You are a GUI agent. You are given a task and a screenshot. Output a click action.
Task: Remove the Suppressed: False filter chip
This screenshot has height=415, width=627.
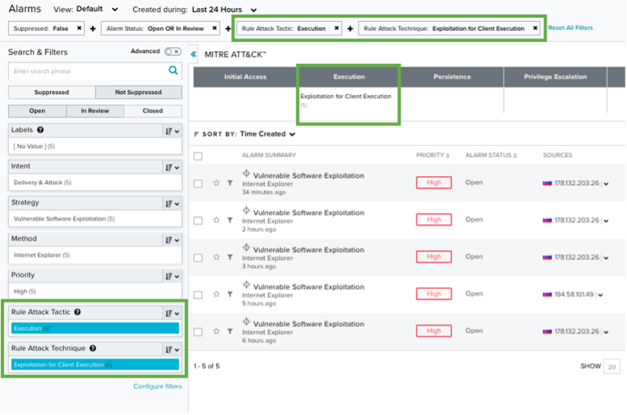(80, 28)
